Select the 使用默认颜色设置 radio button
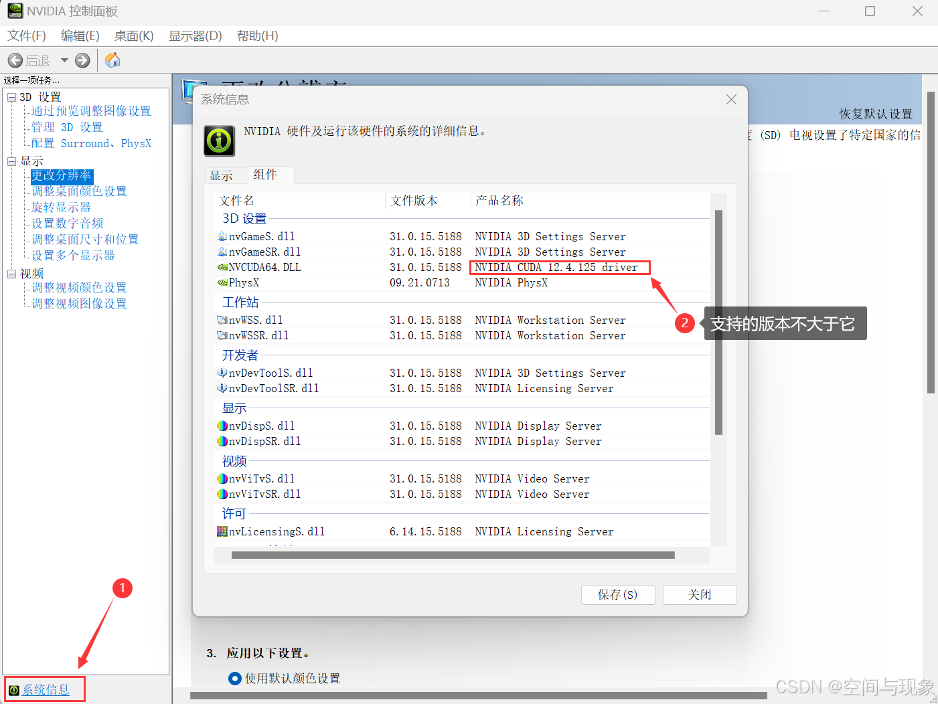Image resolution: width=938 pixels, height=704 pixels. click(235, 679)
